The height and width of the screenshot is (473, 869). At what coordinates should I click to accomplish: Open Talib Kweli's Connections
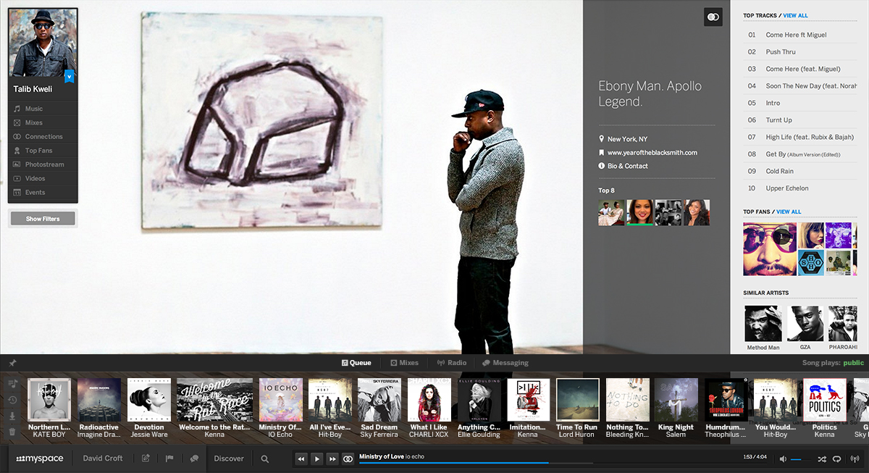click(x=43, y=136)
